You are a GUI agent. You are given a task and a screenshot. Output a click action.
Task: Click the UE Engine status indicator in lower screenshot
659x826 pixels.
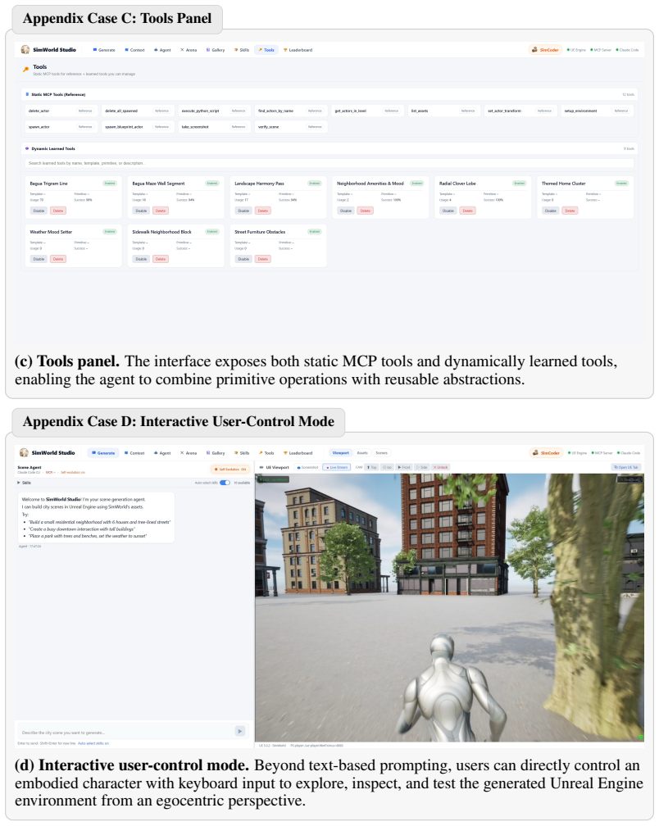[x=576, y=453]
